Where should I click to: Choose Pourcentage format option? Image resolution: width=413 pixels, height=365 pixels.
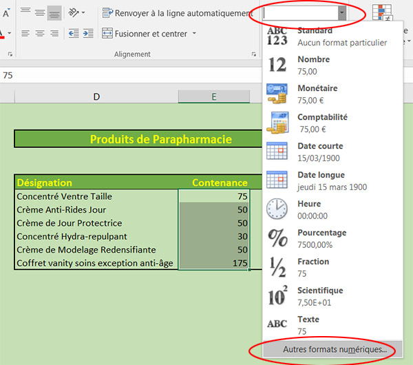pos(332,238)
